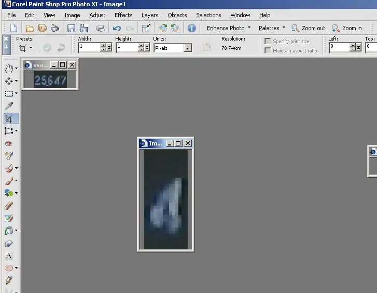
Task: Click the Print icon
Action: pyautogui.click(x=101, y=28)
